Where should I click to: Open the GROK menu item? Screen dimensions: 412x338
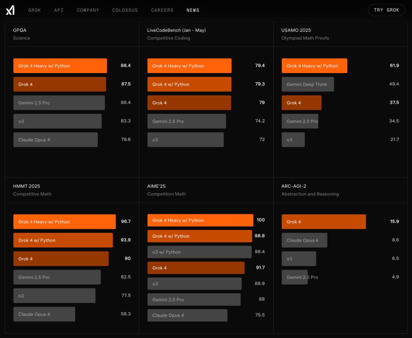(34, 10)
